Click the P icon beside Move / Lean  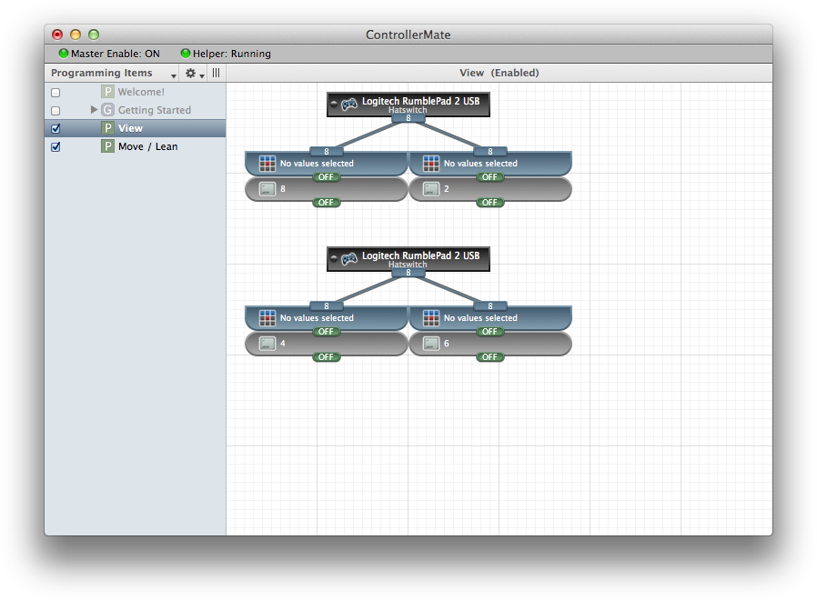pyautogui.click(x=107, y=146)
